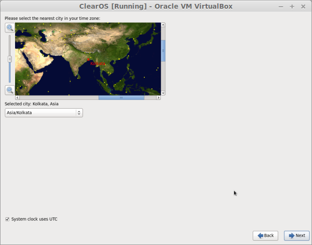This screenshot has height=245, width=312.
Task: Click the Back button
Action: [x=265, y=235]
